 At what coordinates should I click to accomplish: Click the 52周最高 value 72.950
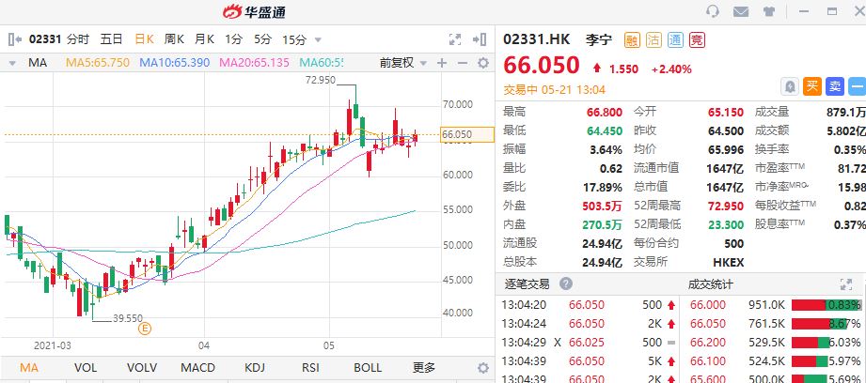[726, 206]
